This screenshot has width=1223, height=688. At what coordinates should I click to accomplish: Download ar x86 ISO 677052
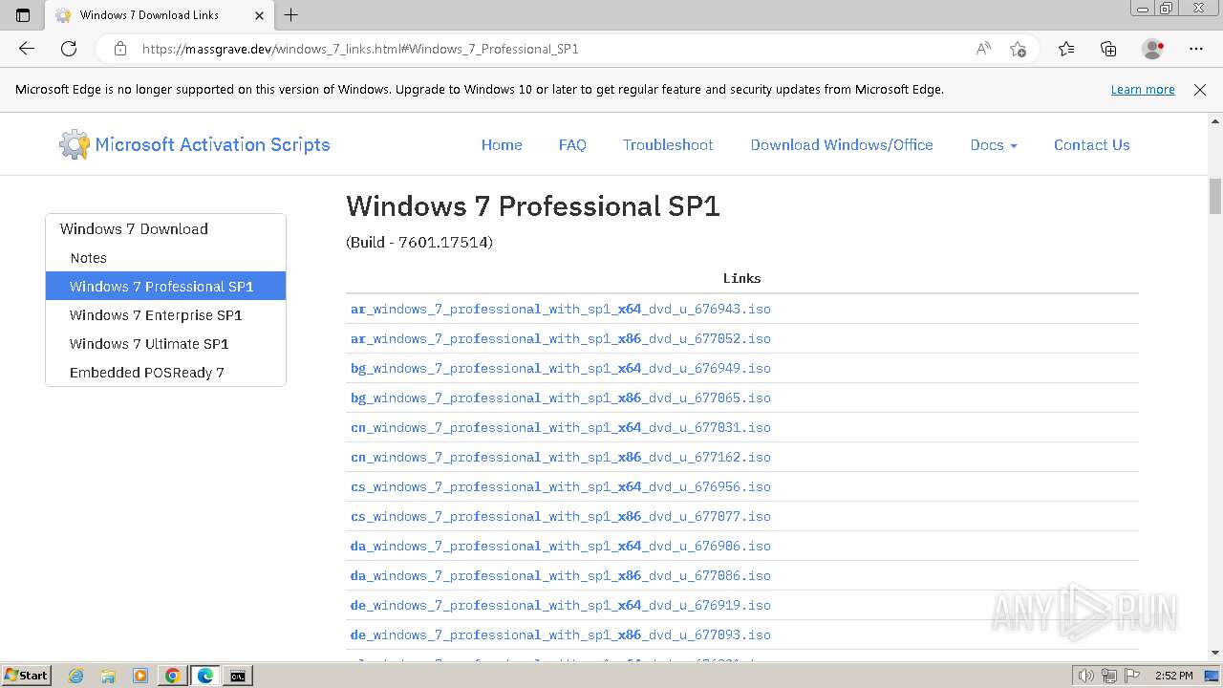coord(561,339)
